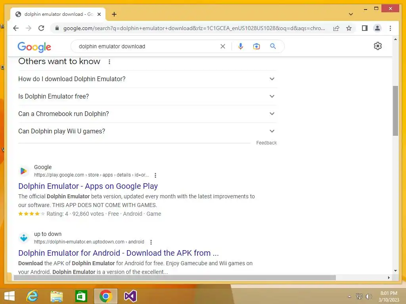Viewport: 406px width, 304px height.
Task: Open tab search dropdown arrow
Action: [x=350, y=14]
